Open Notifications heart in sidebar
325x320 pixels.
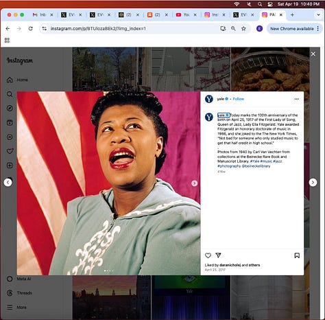[10, 151]
